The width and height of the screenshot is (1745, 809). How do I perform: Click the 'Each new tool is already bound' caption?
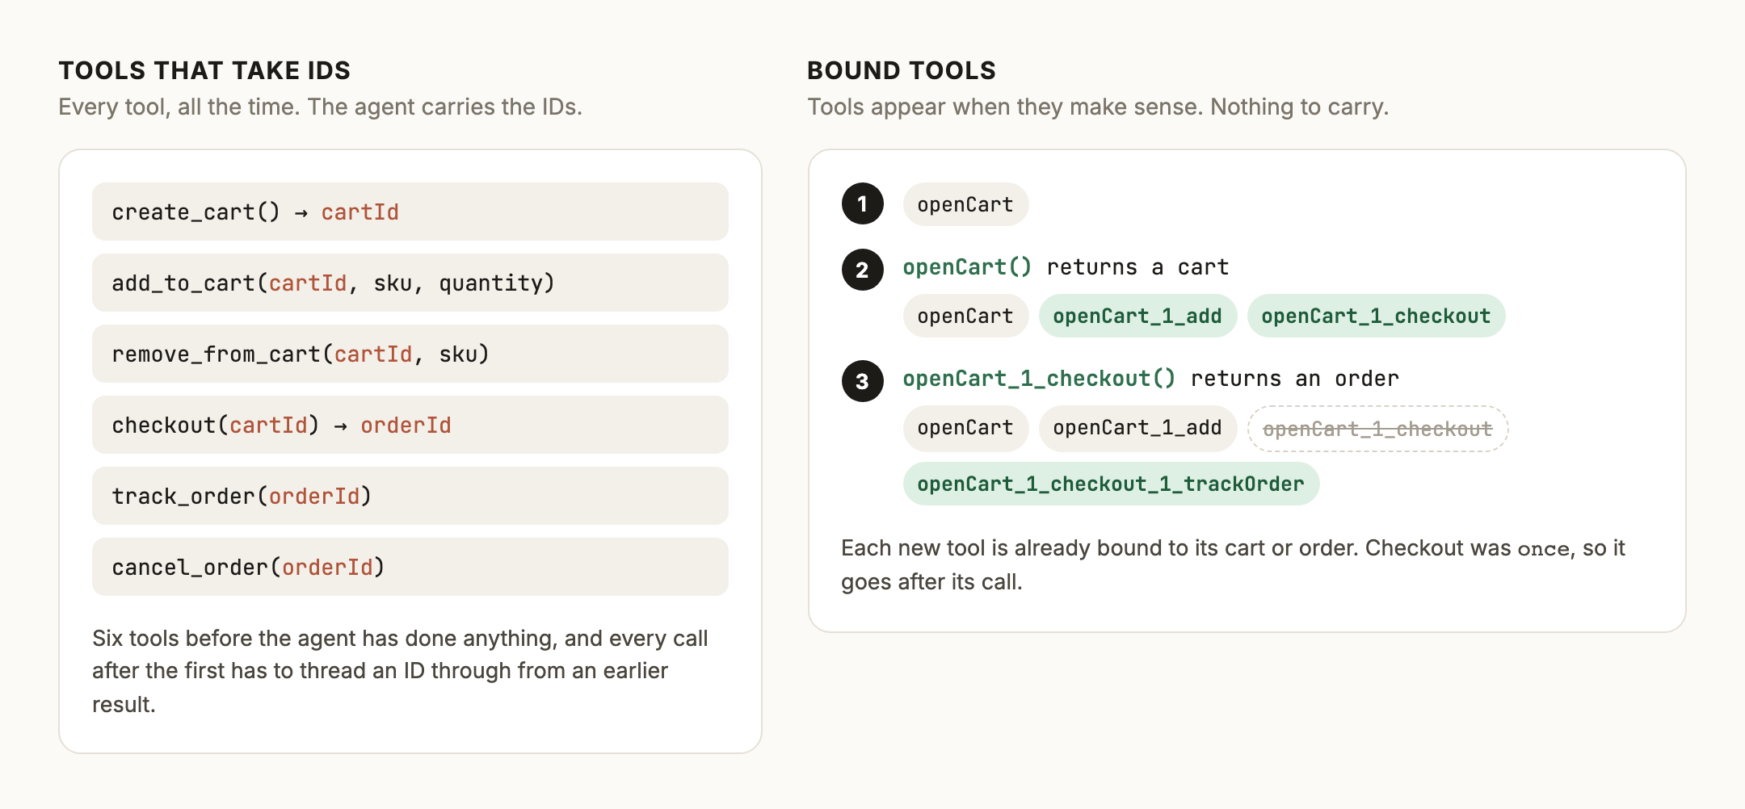pos(1233,564)
